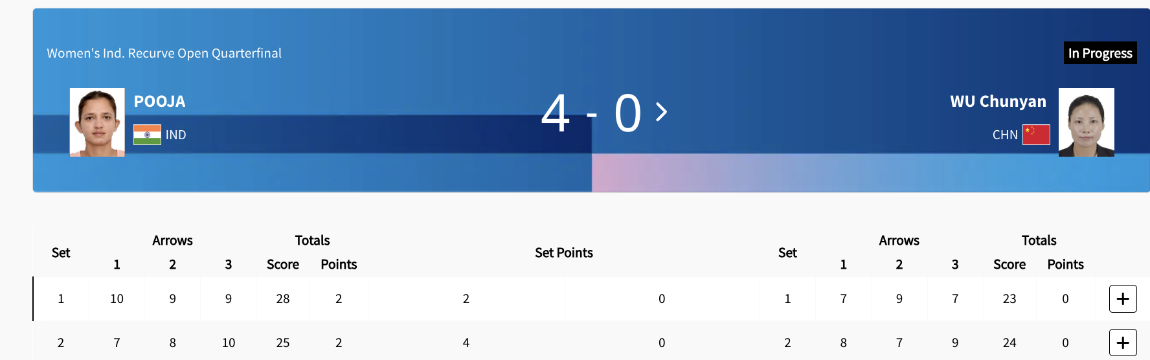Click the chevron beside the 4 - 0 score
This screenshot has height=360, width=1150.
tap(661, 112)
